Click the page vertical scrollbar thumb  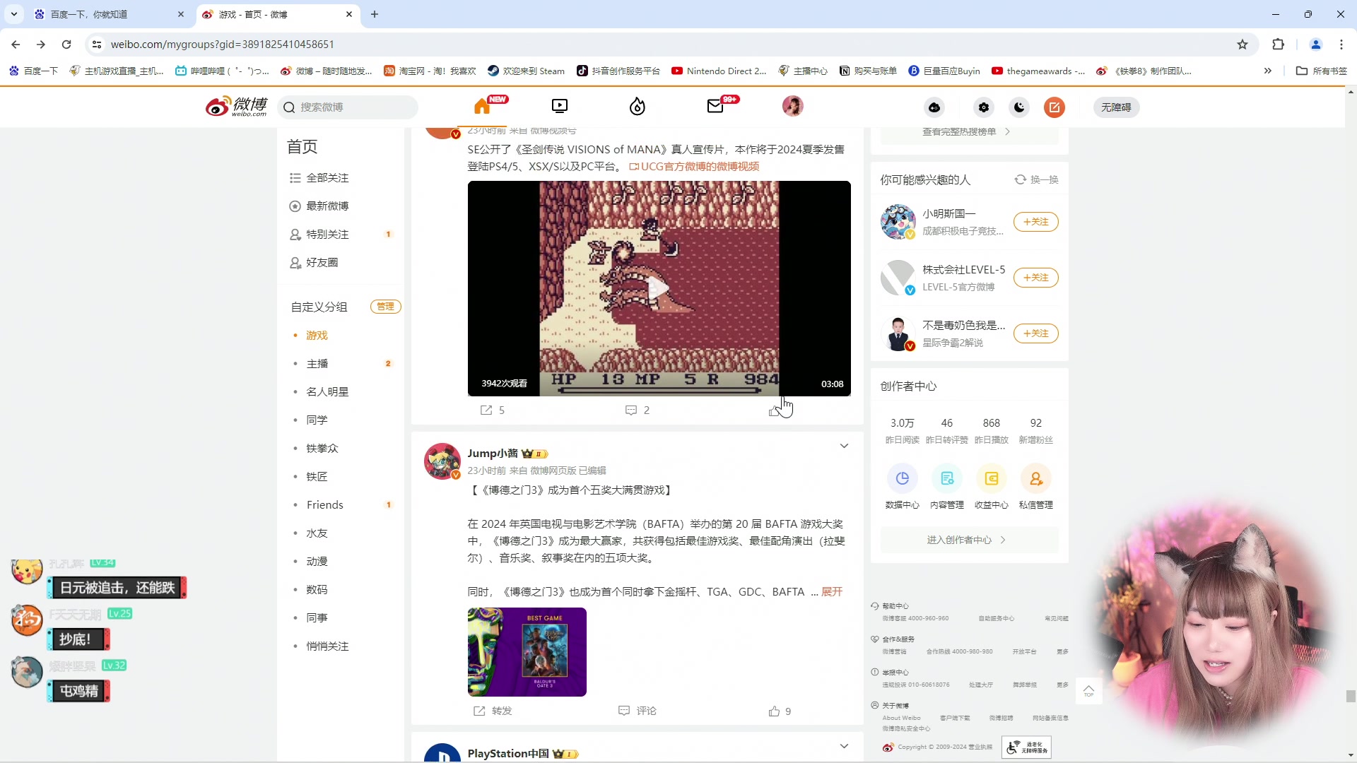click(x=1351, y=696)
